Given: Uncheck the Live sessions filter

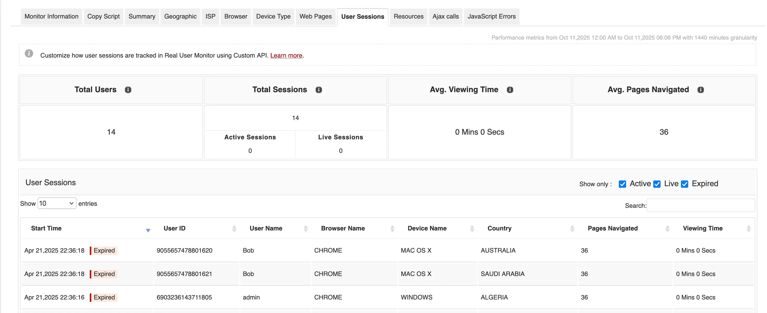Looking at the screenshot, I should pyautogui.click(x=657, y=184).
